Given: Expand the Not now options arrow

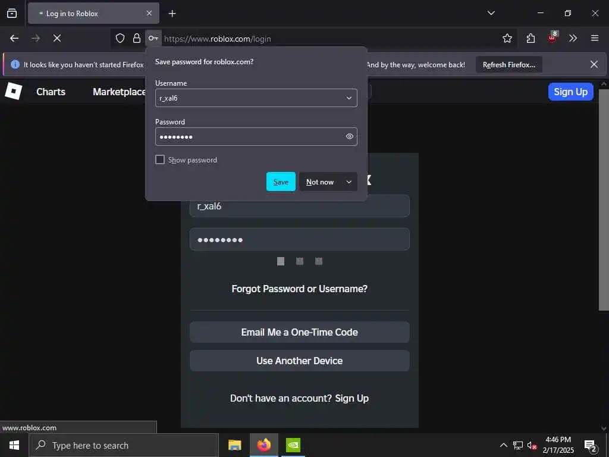Looking at the screenshot, I should [x=349, y=181].
